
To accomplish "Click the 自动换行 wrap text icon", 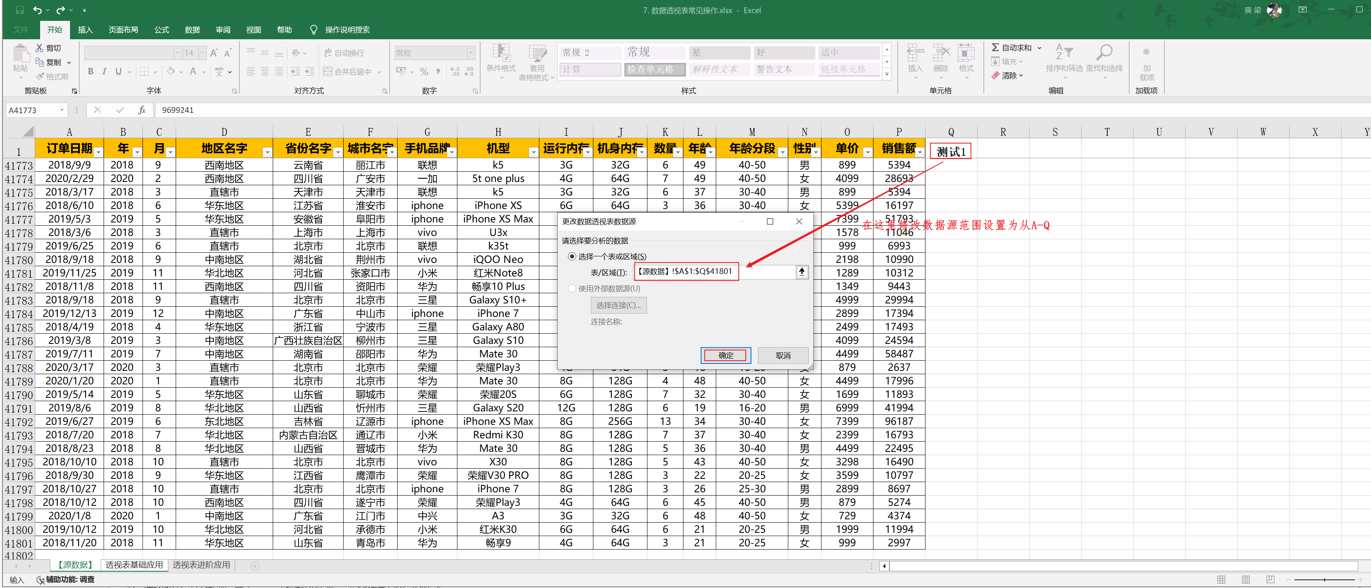I will pos(328,53).
